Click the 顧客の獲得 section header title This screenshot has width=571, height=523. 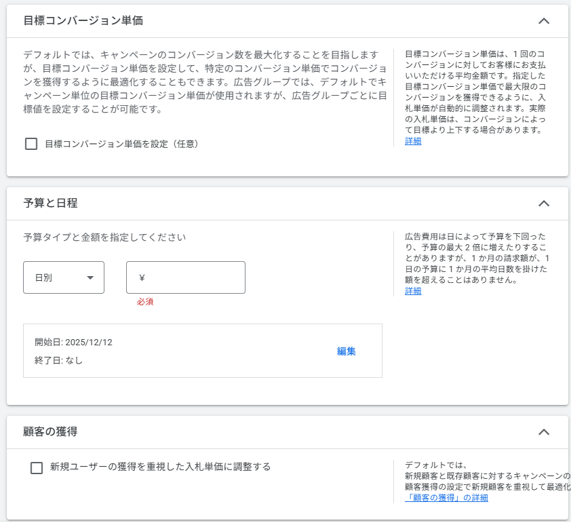coord(50,432)
